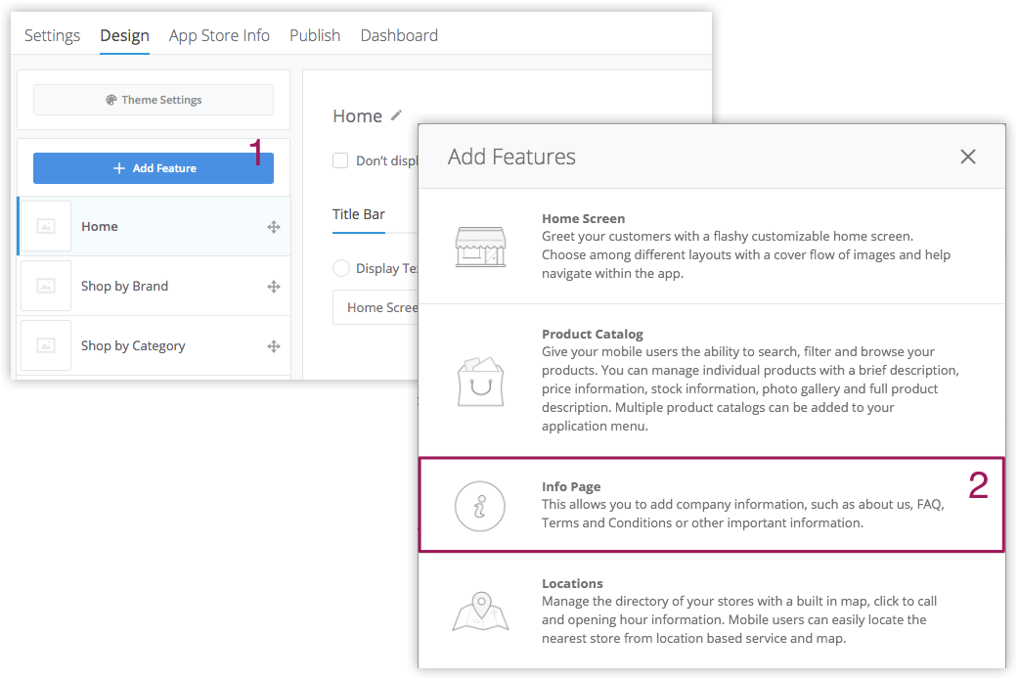The width and height of the screenshot is (1019, 680).
Task: Click the Info Page circular info icon
Action: click(x=480, y=506)
